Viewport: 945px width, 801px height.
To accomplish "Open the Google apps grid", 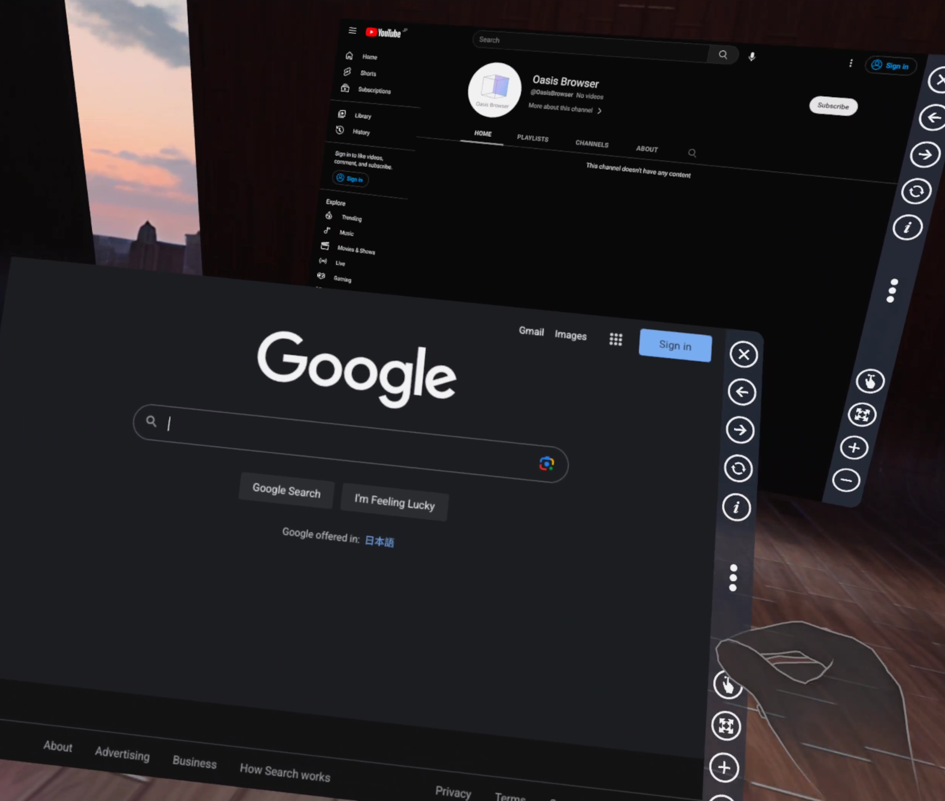I will [615, 339].
